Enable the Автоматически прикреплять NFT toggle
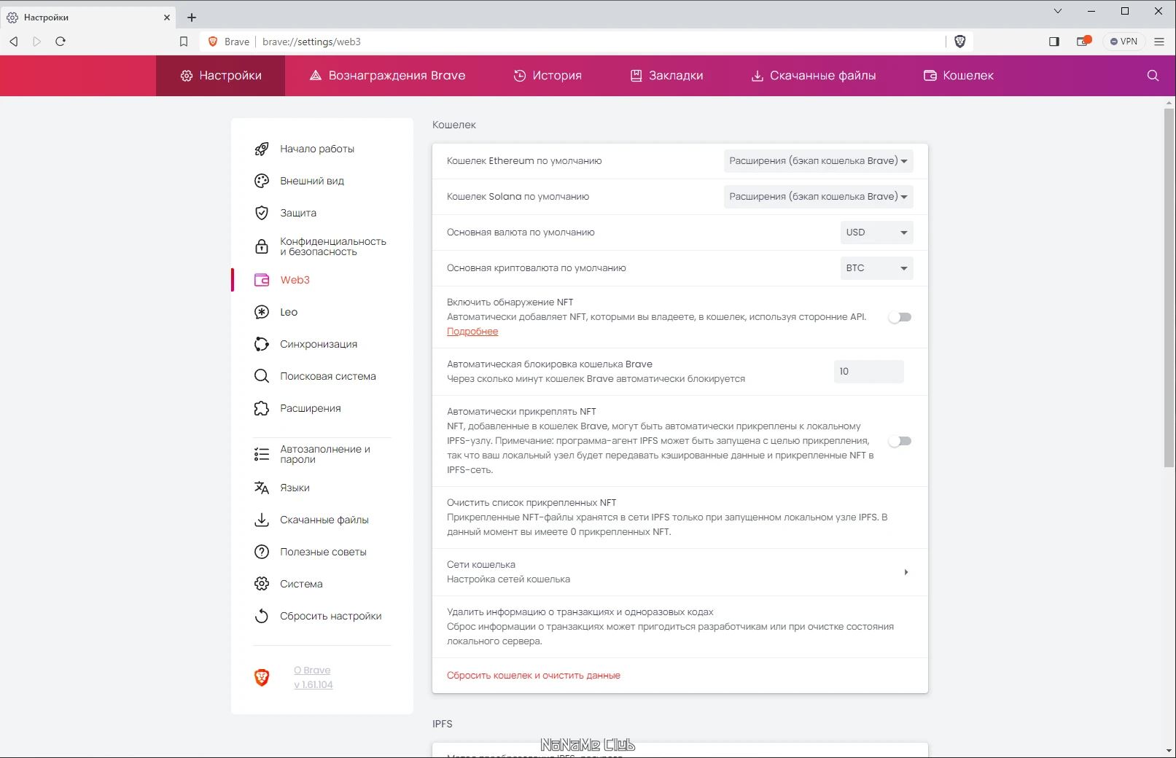 point(900,441)
